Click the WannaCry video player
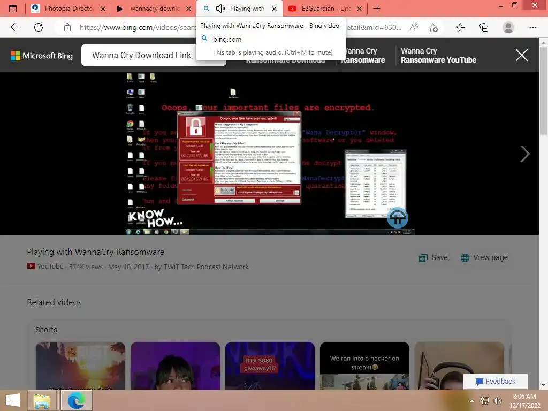 pos(269,153)
